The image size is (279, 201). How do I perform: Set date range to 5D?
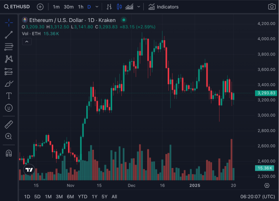37,197
